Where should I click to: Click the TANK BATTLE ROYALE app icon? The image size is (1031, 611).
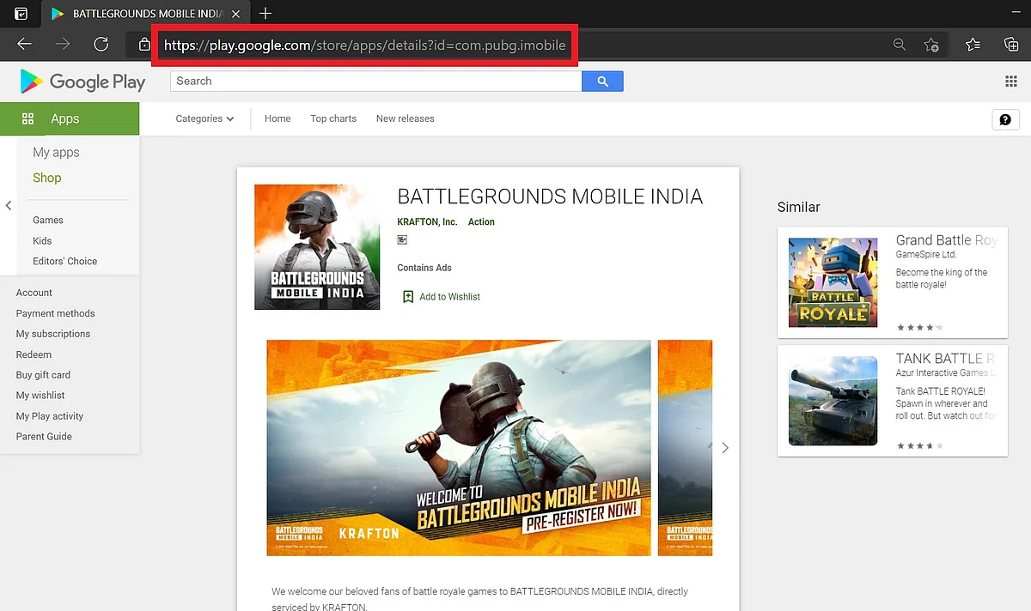[x=833, y=401]
